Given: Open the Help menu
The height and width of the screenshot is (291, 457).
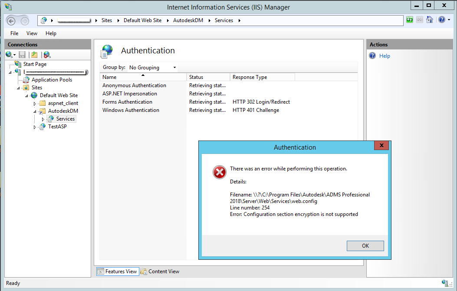Looking at the screenshot, I should (x=51, y=33).
